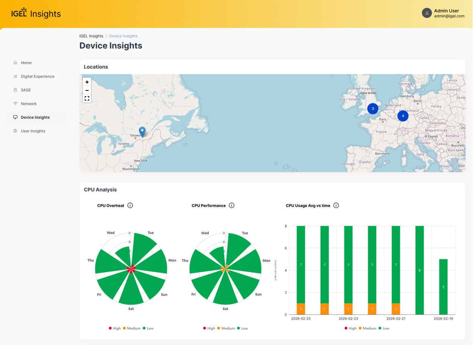Navigate to Digital Experience in sidebar
This screenshot has height=345, width=473.
click(37, 76)
